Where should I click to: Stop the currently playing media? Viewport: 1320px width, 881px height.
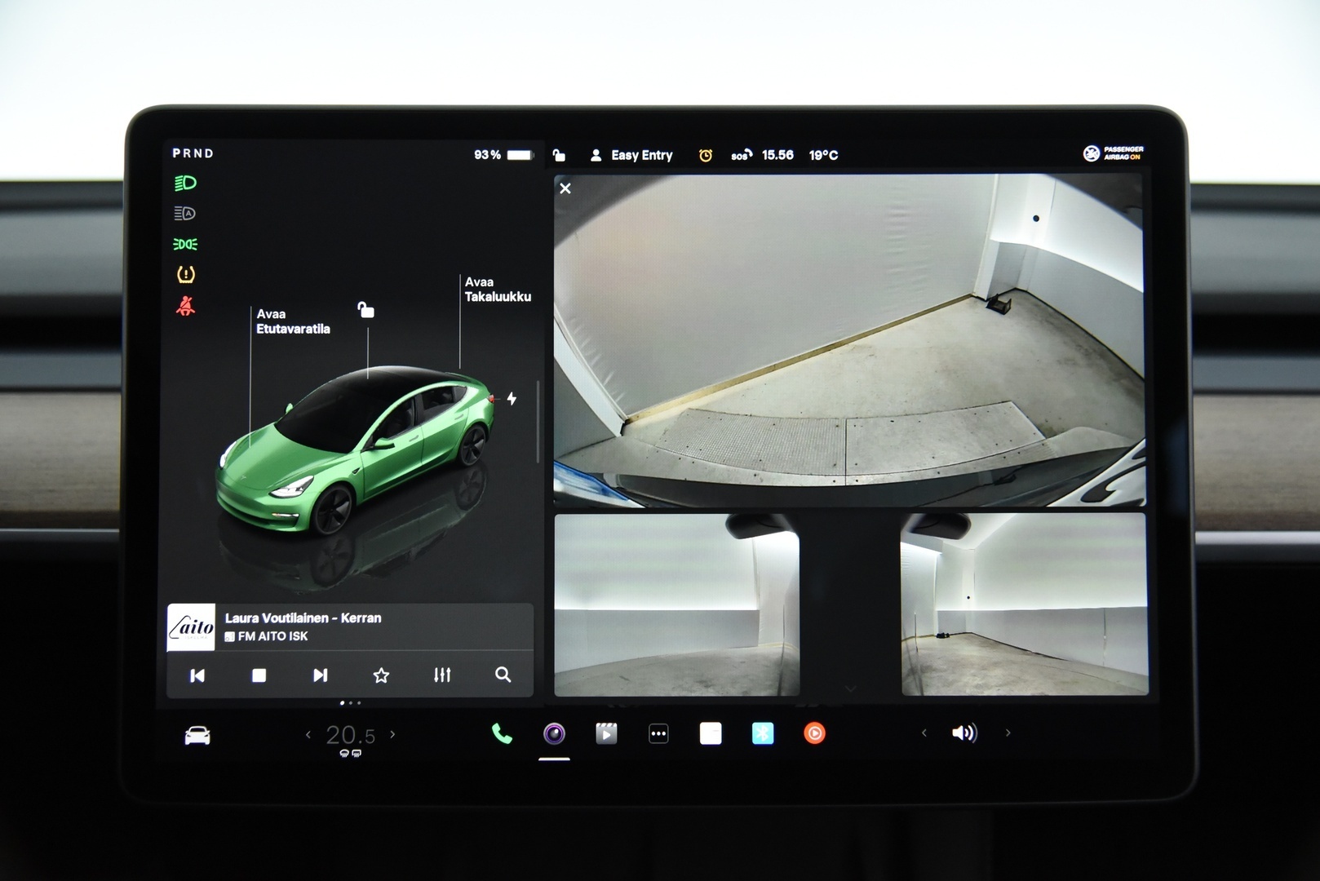pos(258,675)
